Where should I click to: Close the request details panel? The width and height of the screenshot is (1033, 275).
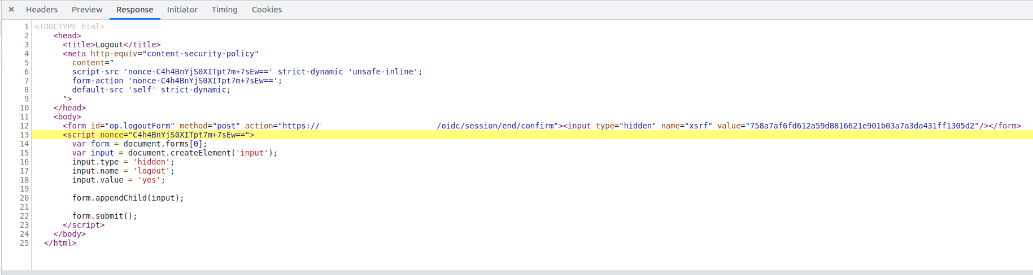coord(11,10)
